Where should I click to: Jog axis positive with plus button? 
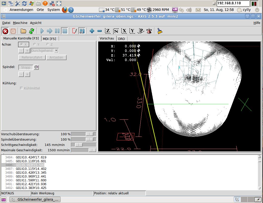point(27,51)
